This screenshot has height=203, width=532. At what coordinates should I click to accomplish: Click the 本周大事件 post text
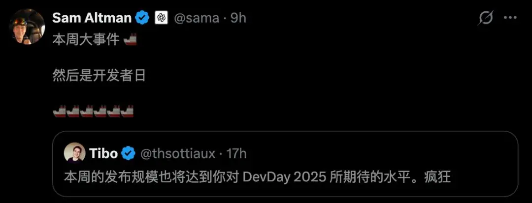click(86, 40)
